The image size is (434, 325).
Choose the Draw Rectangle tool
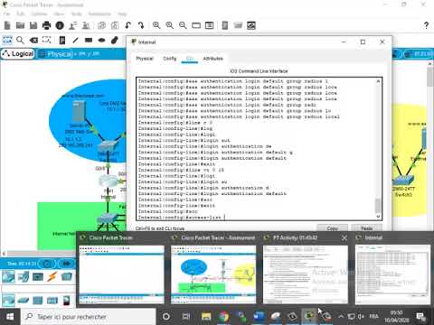click(x=89, y=40)
